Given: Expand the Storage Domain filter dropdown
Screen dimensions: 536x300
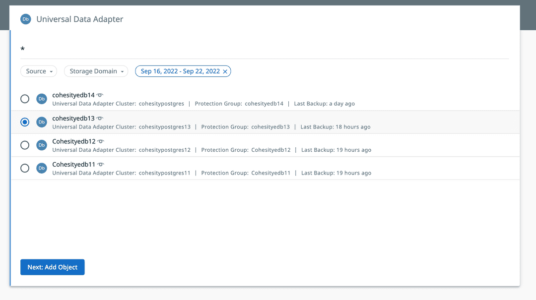Looking at the screenshot, I should pos(96,71).
